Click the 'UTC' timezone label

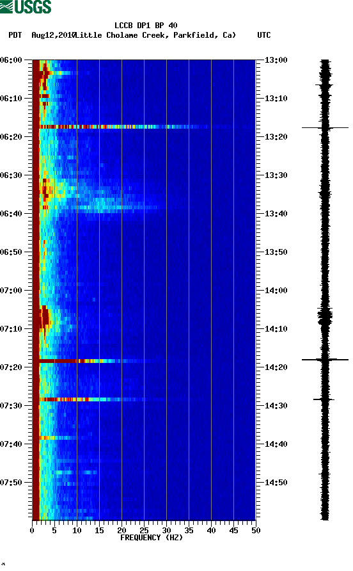click(264, 35)
